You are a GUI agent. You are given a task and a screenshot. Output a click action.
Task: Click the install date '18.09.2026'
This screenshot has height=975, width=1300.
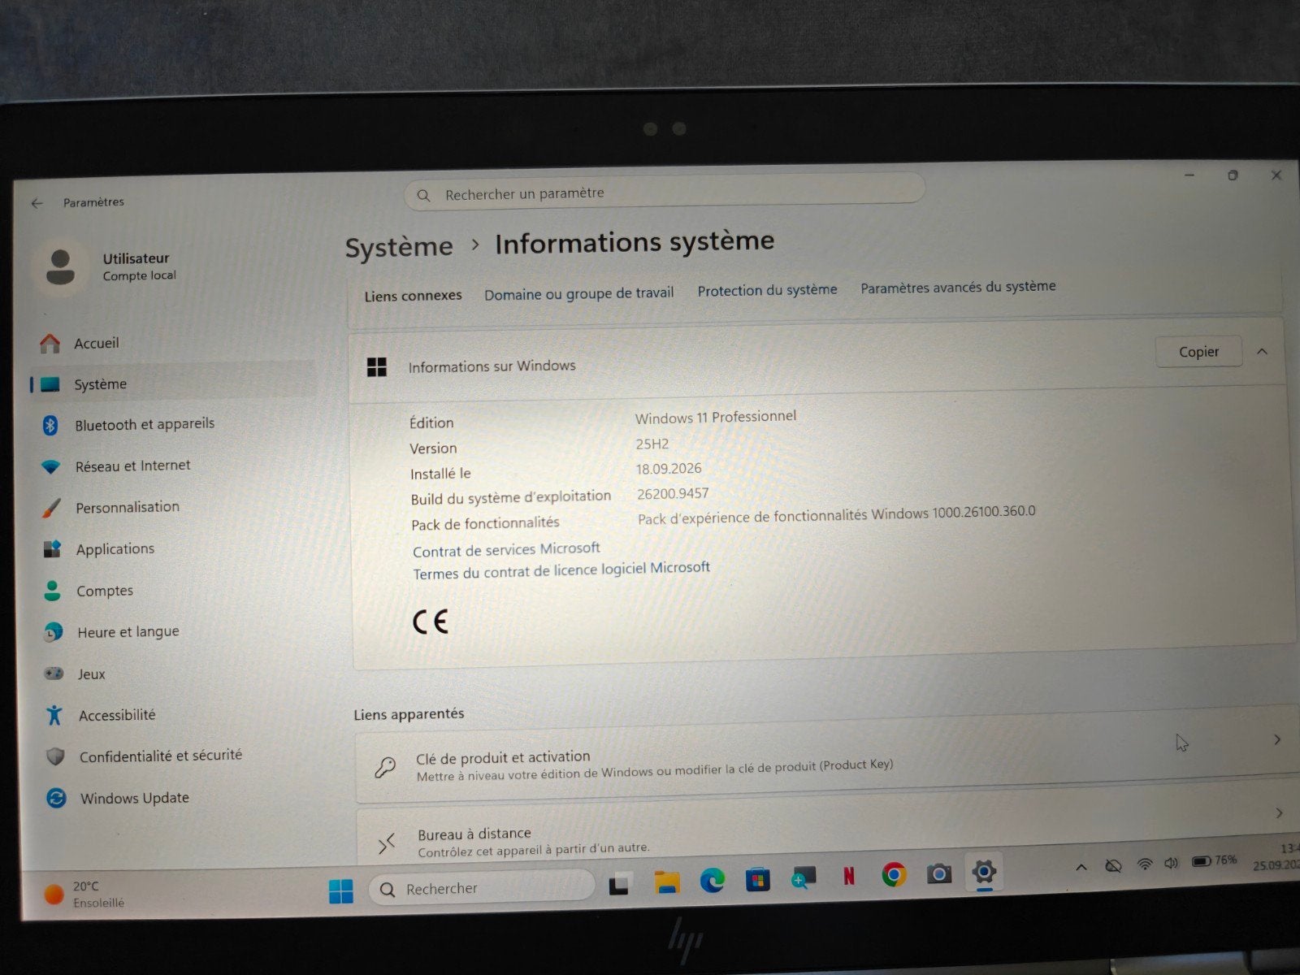pos(669,469)
